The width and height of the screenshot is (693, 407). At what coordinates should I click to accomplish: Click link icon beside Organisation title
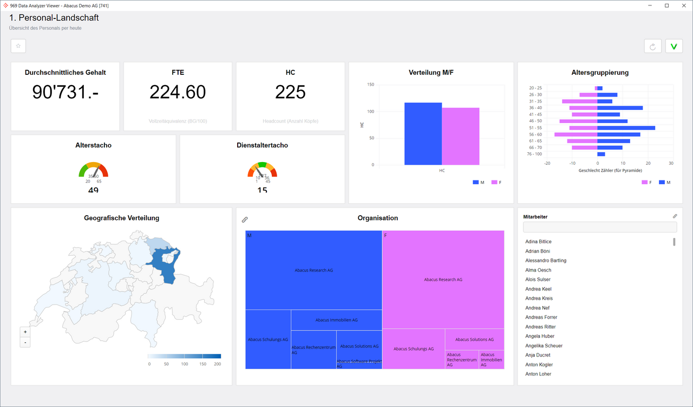[245, 219]
